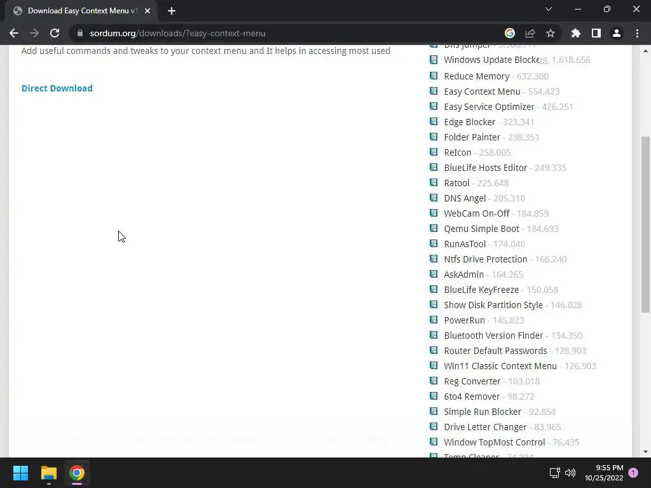The image size is (651, 488).
Task: Click the AskAdmin entry
Action: click(463, 274)
